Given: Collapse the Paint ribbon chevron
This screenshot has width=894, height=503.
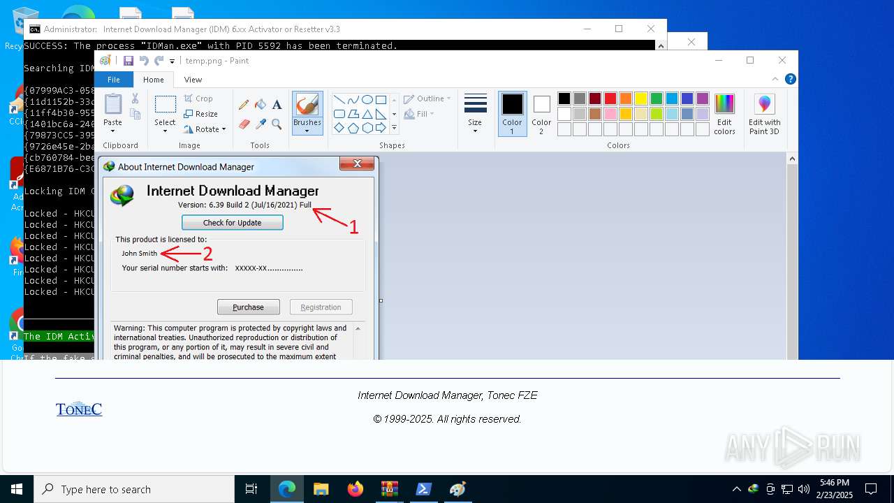Looking at the screenshot, I should point(775,80).
